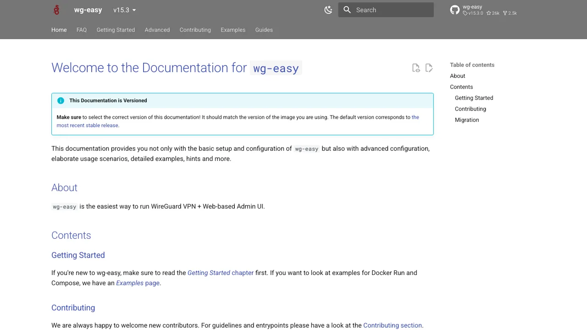Jump to About in the table of contents
Image resolution: width=587 pixels, height=330 pixels.
[458, 76]
